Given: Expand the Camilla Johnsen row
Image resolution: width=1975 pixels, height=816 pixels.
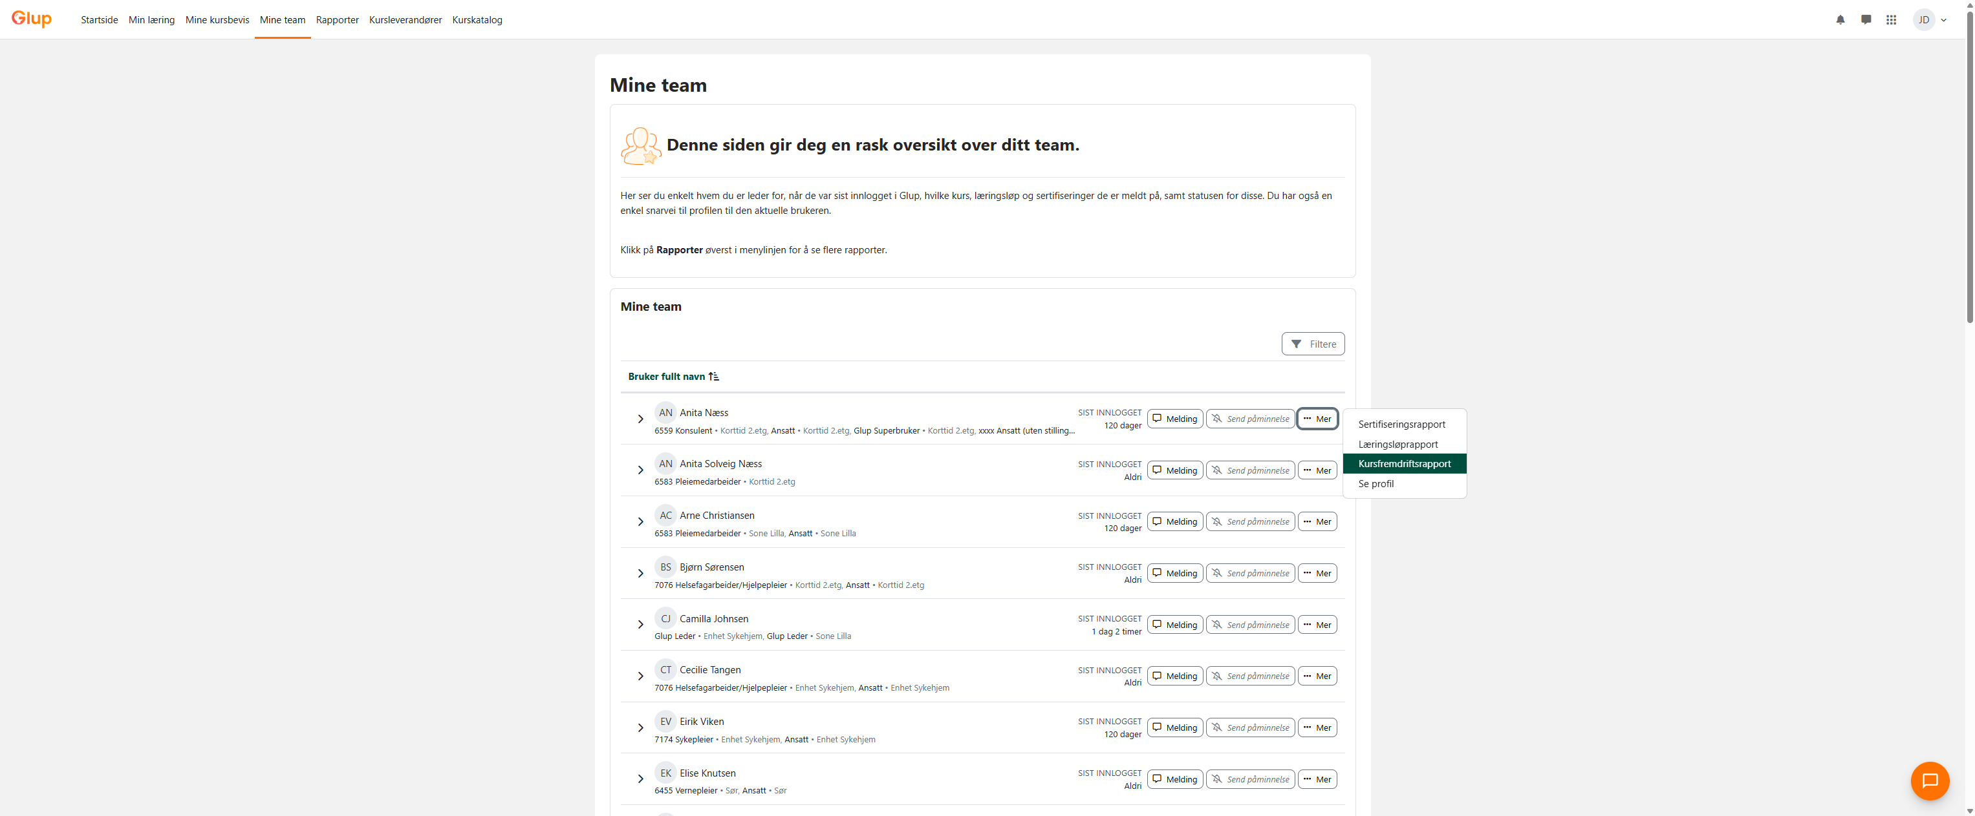Looking at the screenshot, I should coord(640,625).
